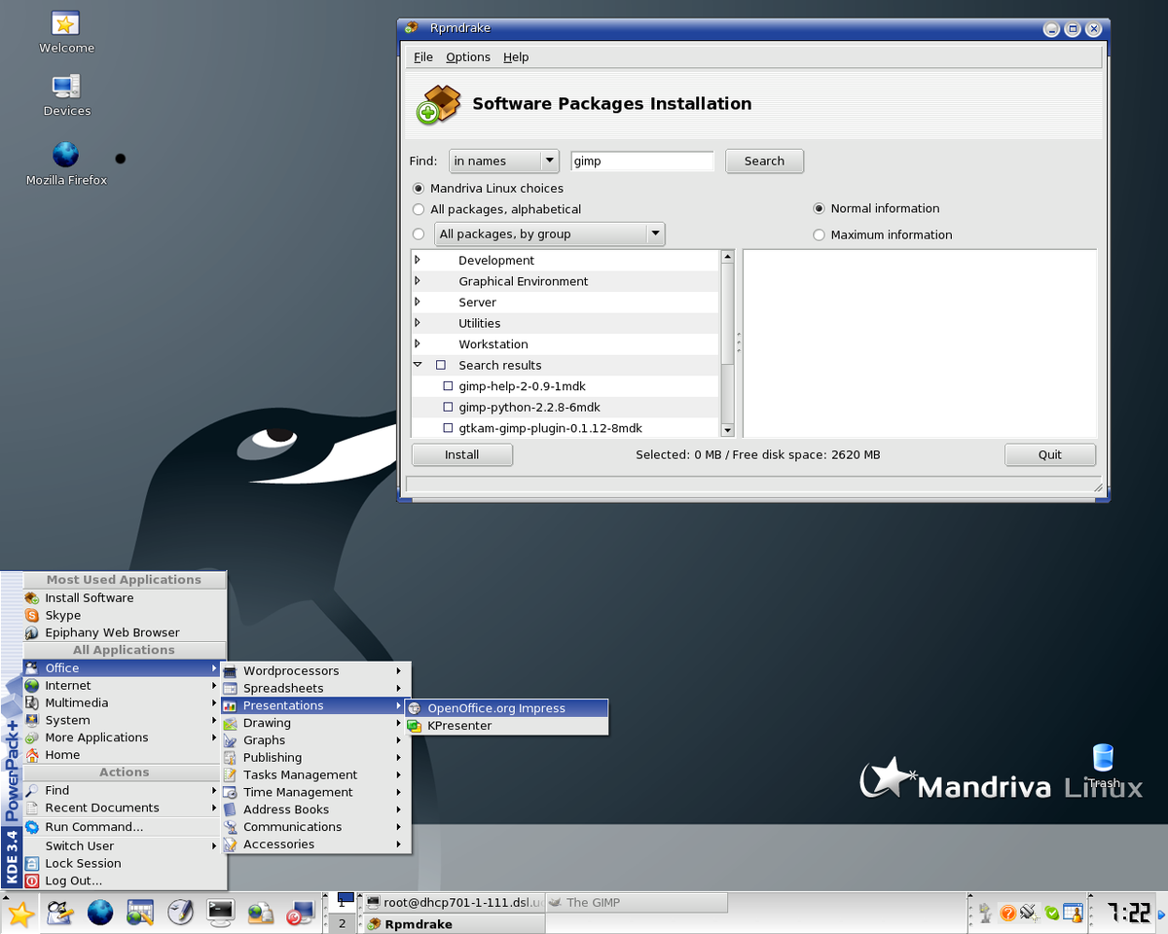1168x934 pixels.
Task: Check the gimp-python-2.2.8-6mdk package
Action: [448, 408]
